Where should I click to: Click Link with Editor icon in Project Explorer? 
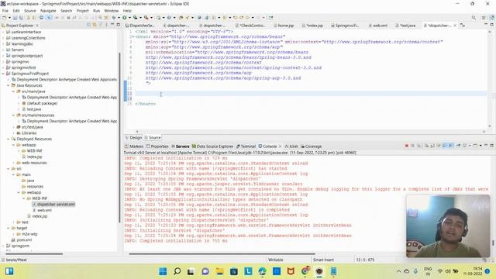tap(95, 25)
